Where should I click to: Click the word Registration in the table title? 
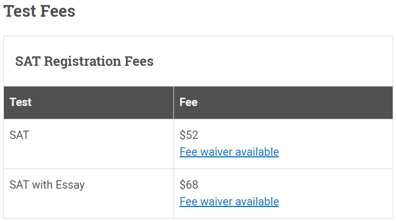[x=82, y=62]
